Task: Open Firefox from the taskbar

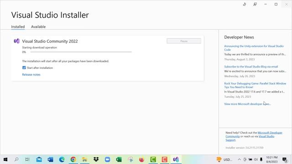Action: [141, 159]
